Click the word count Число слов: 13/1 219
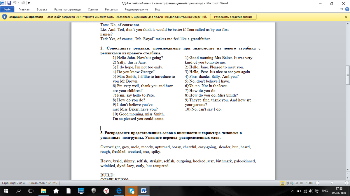Image resolution: width=350 pixels, height=196 pixels. (43, 183)
